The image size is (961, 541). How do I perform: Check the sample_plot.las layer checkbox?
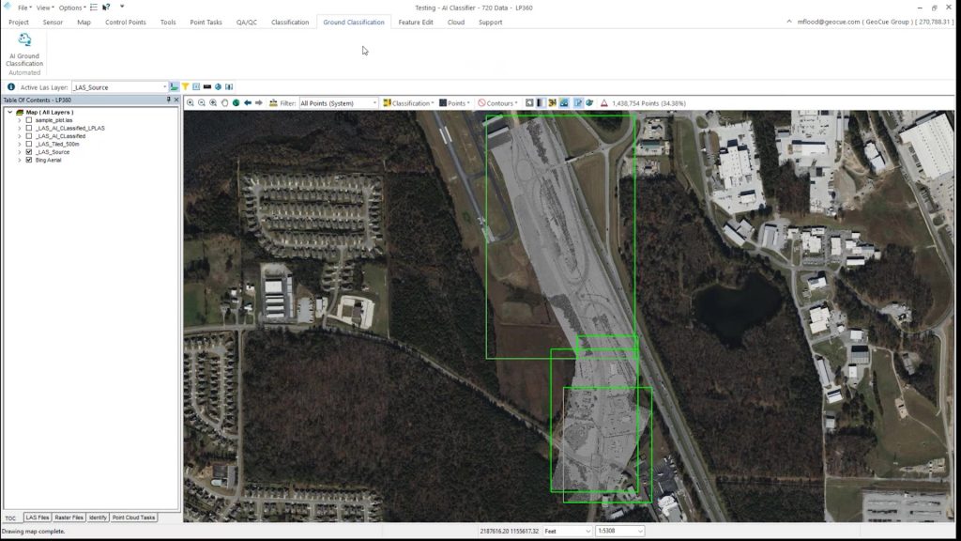coord(28,120)
